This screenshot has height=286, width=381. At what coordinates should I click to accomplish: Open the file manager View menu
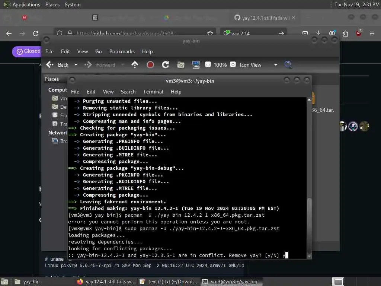point(83,51)
